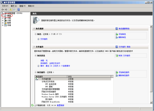Click the 角色摘要帮助 help icon
The width and height of the screenshot is (154, 111).
(117, 29)
